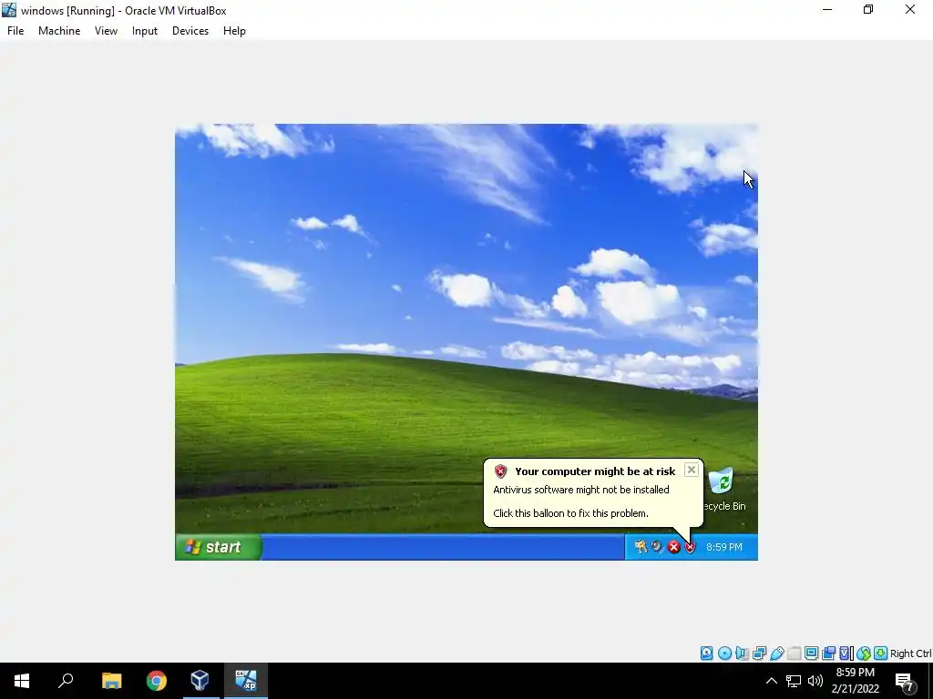The image size is (933, 699).
Task: Open the Machine menu
Action: coord(59,31)
